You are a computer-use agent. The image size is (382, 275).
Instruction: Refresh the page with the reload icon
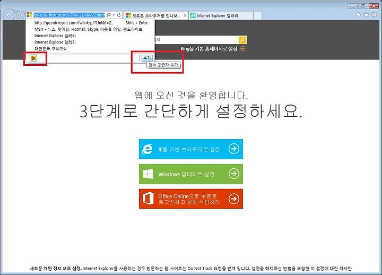(x=119, y=15)
